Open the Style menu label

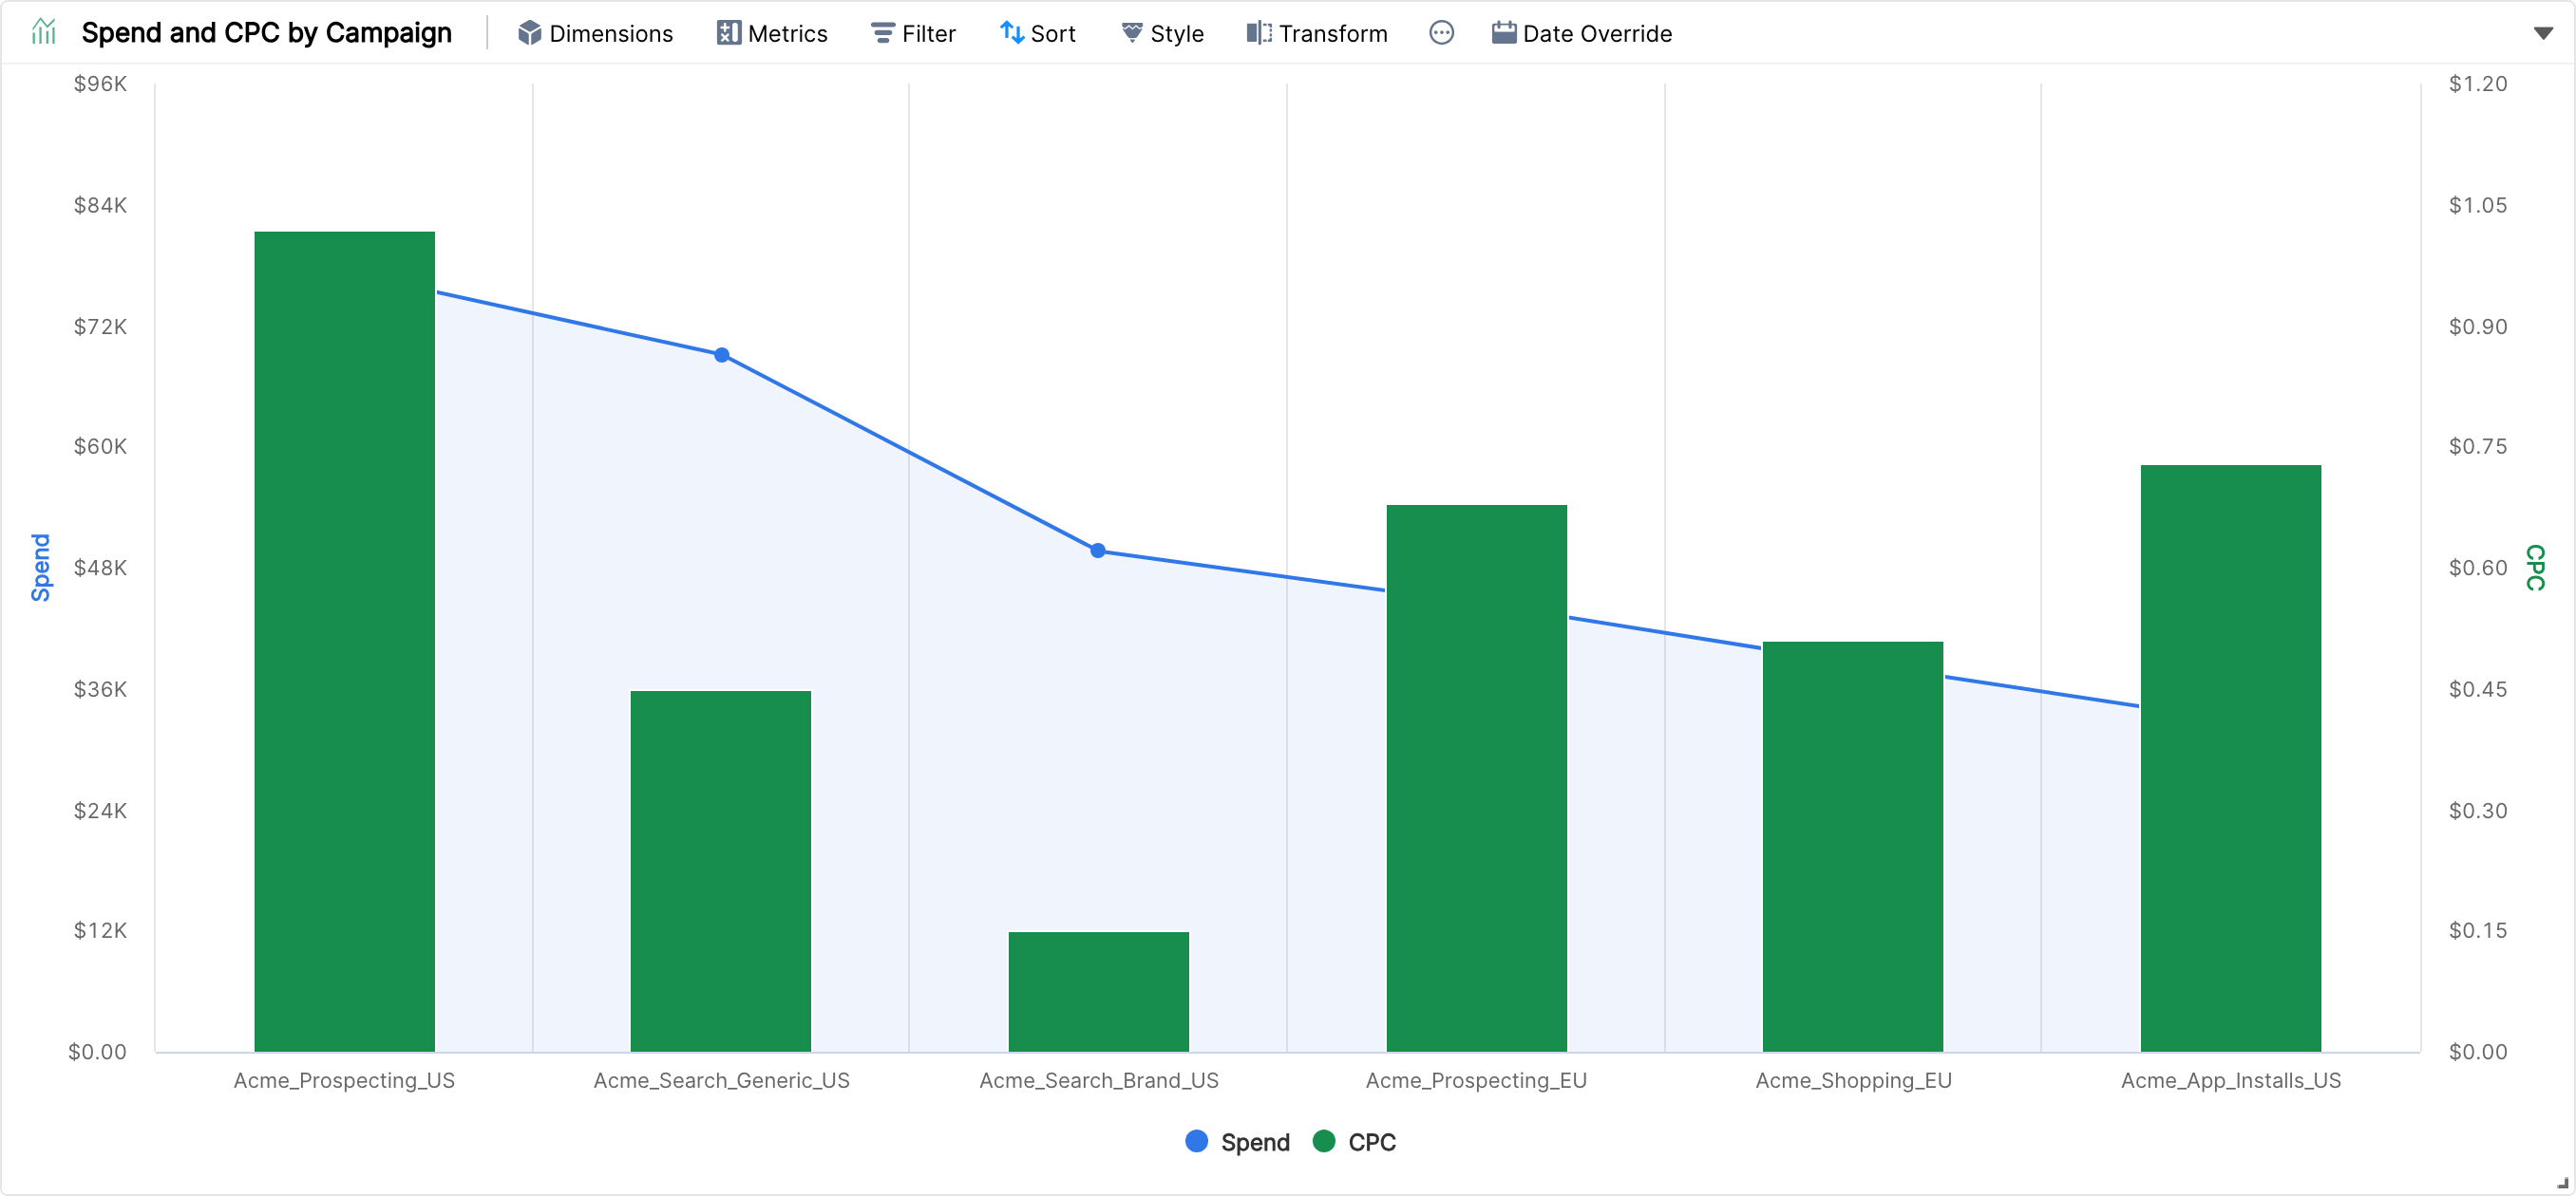(1176, 34)
